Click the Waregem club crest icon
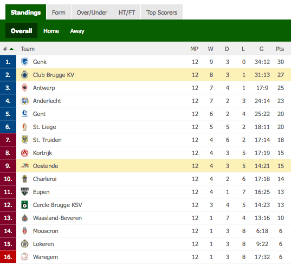Viewport: 291px width, 265px height. pos(24,257)
